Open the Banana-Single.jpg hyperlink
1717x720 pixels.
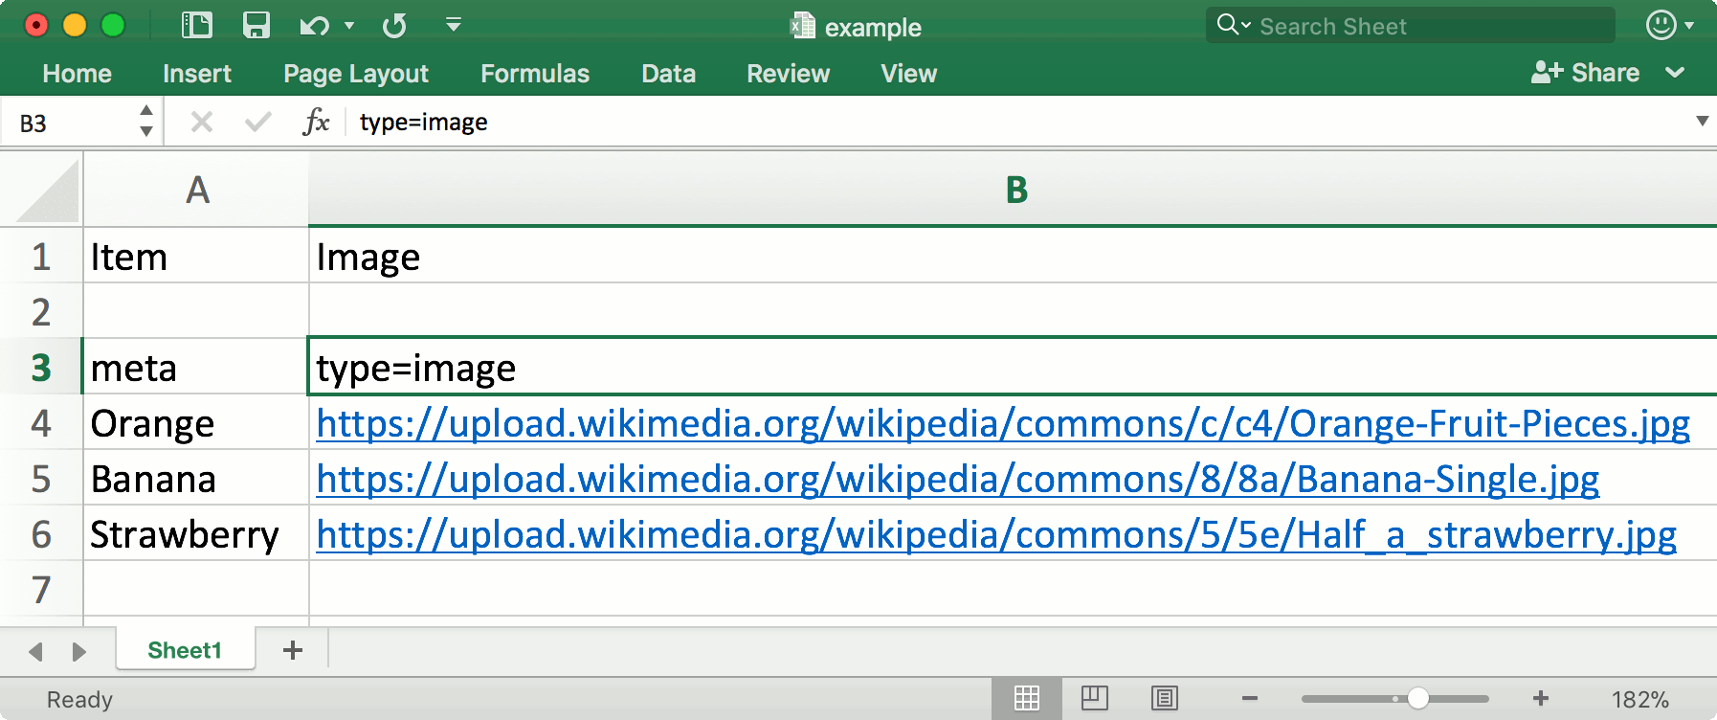click(x=957, y=479)
